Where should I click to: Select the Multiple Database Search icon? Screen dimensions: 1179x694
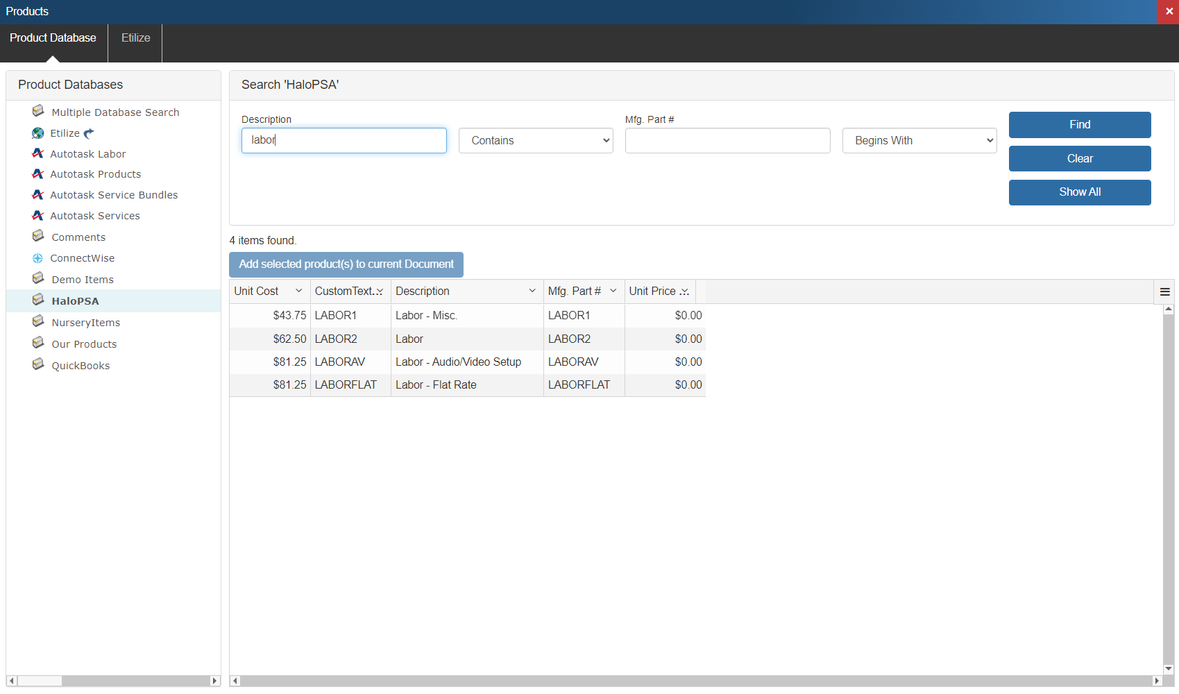pyautogui.click(x=37, y=110)
